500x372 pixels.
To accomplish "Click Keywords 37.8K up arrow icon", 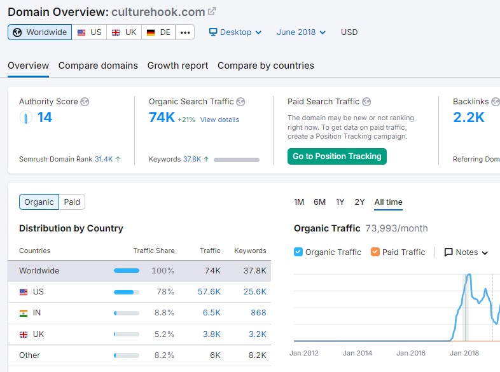I will pos(206,159).
